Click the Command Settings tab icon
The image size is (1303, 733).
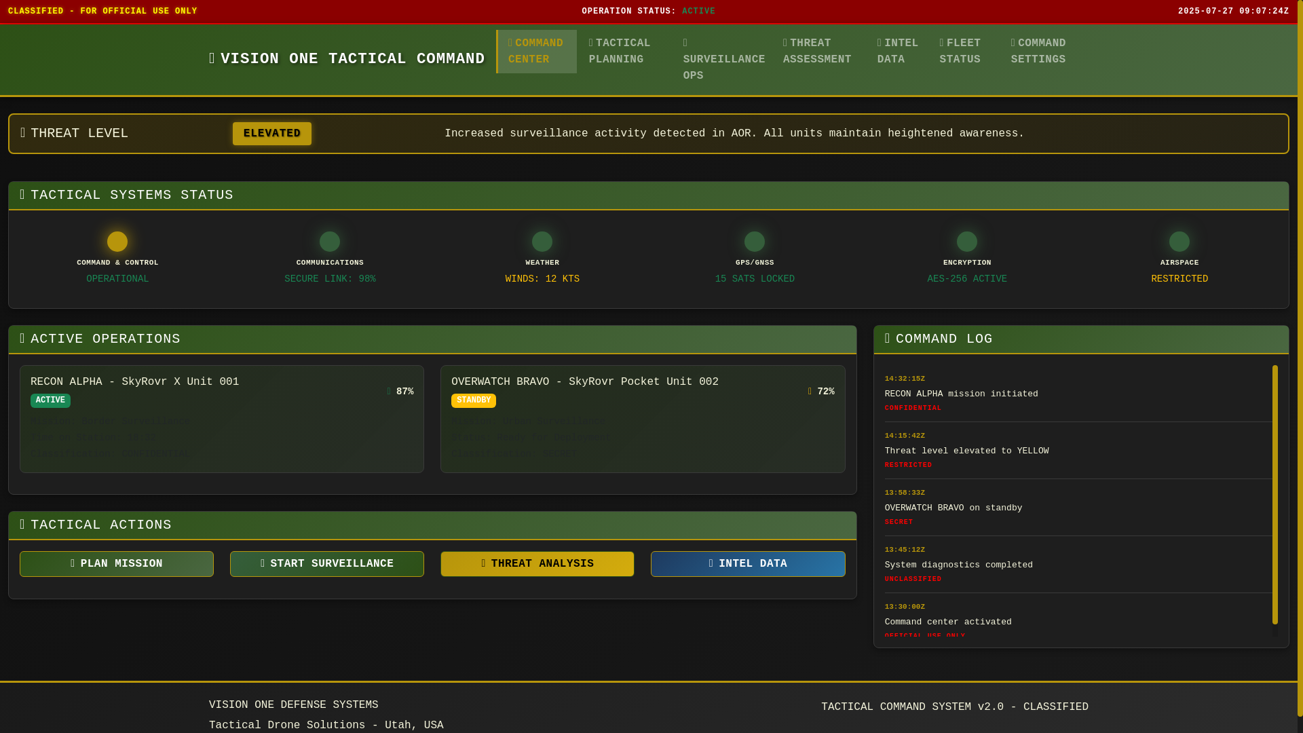1014,43
